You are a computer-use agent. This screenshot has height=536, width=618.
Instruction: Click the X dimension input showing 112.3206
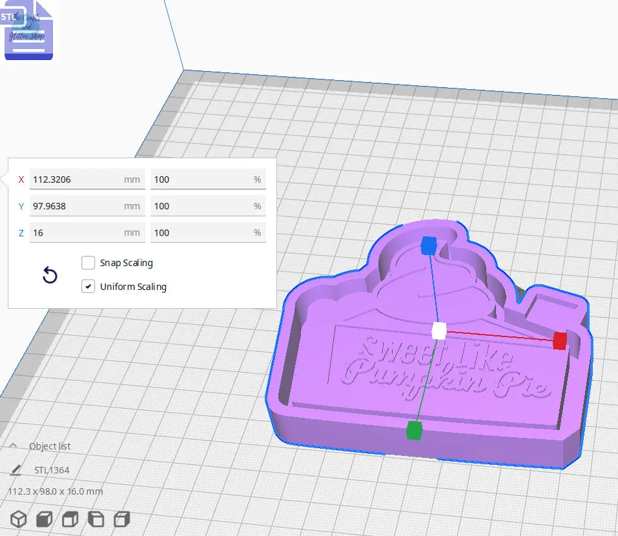[x=87, y=179]
